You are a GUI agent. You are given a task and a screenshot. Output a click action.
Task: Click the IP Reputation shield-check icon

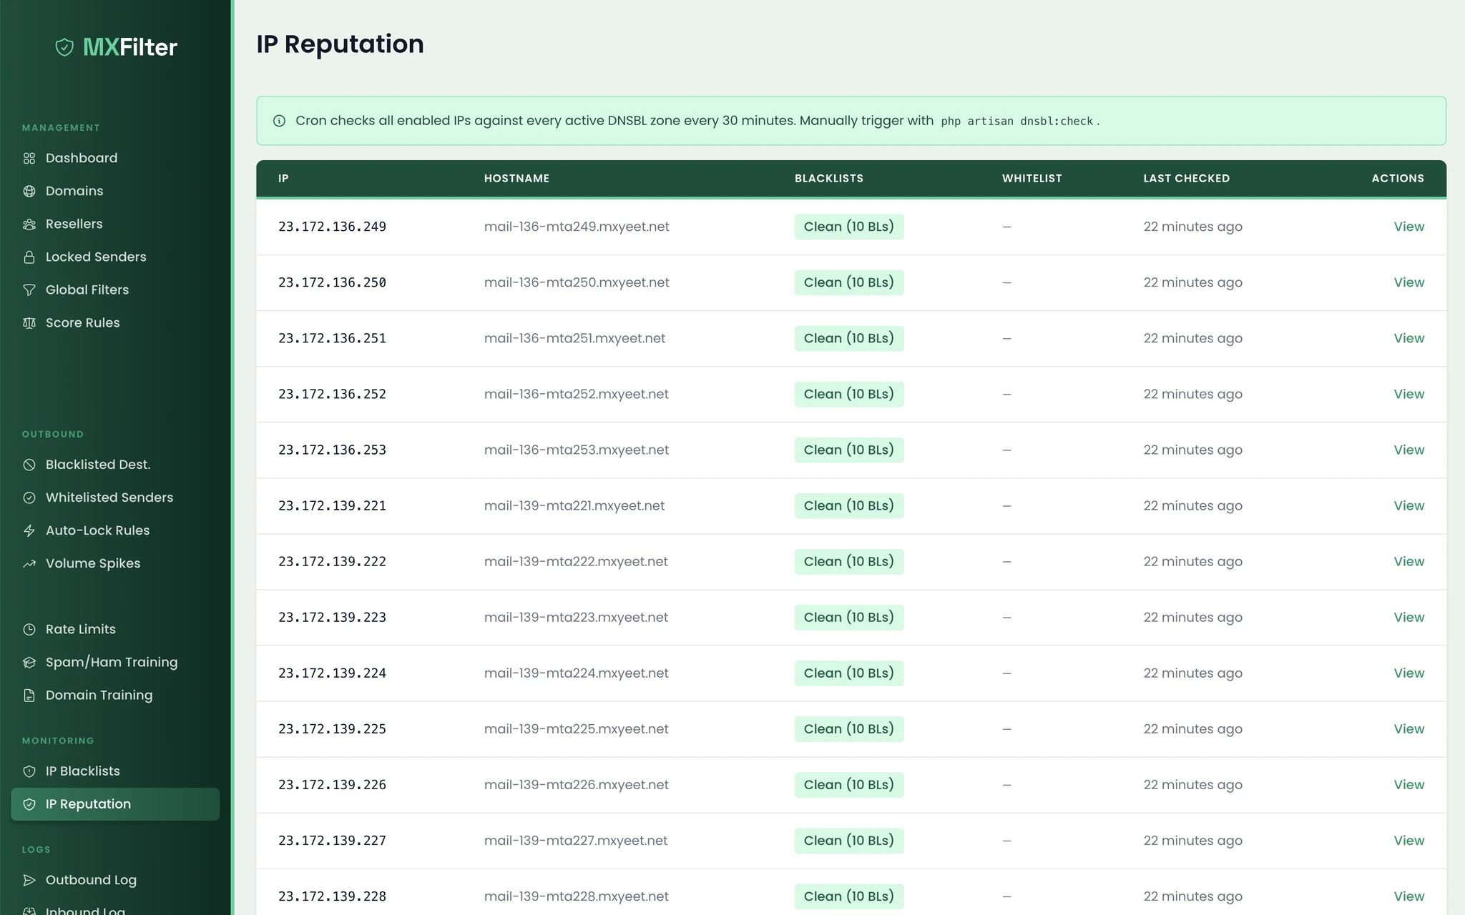[29, 804]
